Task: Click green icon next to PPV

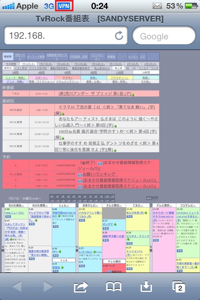Action: [60, 252]
